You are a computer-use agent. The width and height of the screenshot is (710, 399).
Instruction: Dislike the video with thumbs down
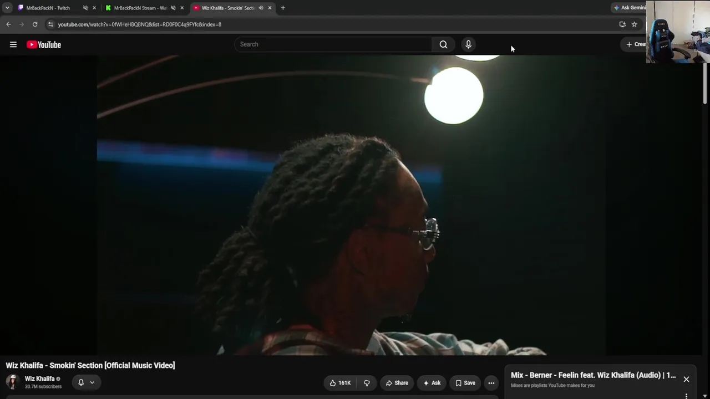pos(367,383)
